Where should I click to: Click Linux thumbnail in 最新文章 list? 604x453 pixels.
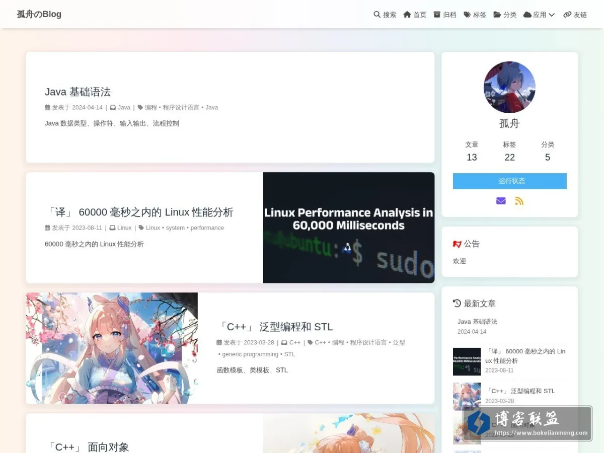pos(467,361)
